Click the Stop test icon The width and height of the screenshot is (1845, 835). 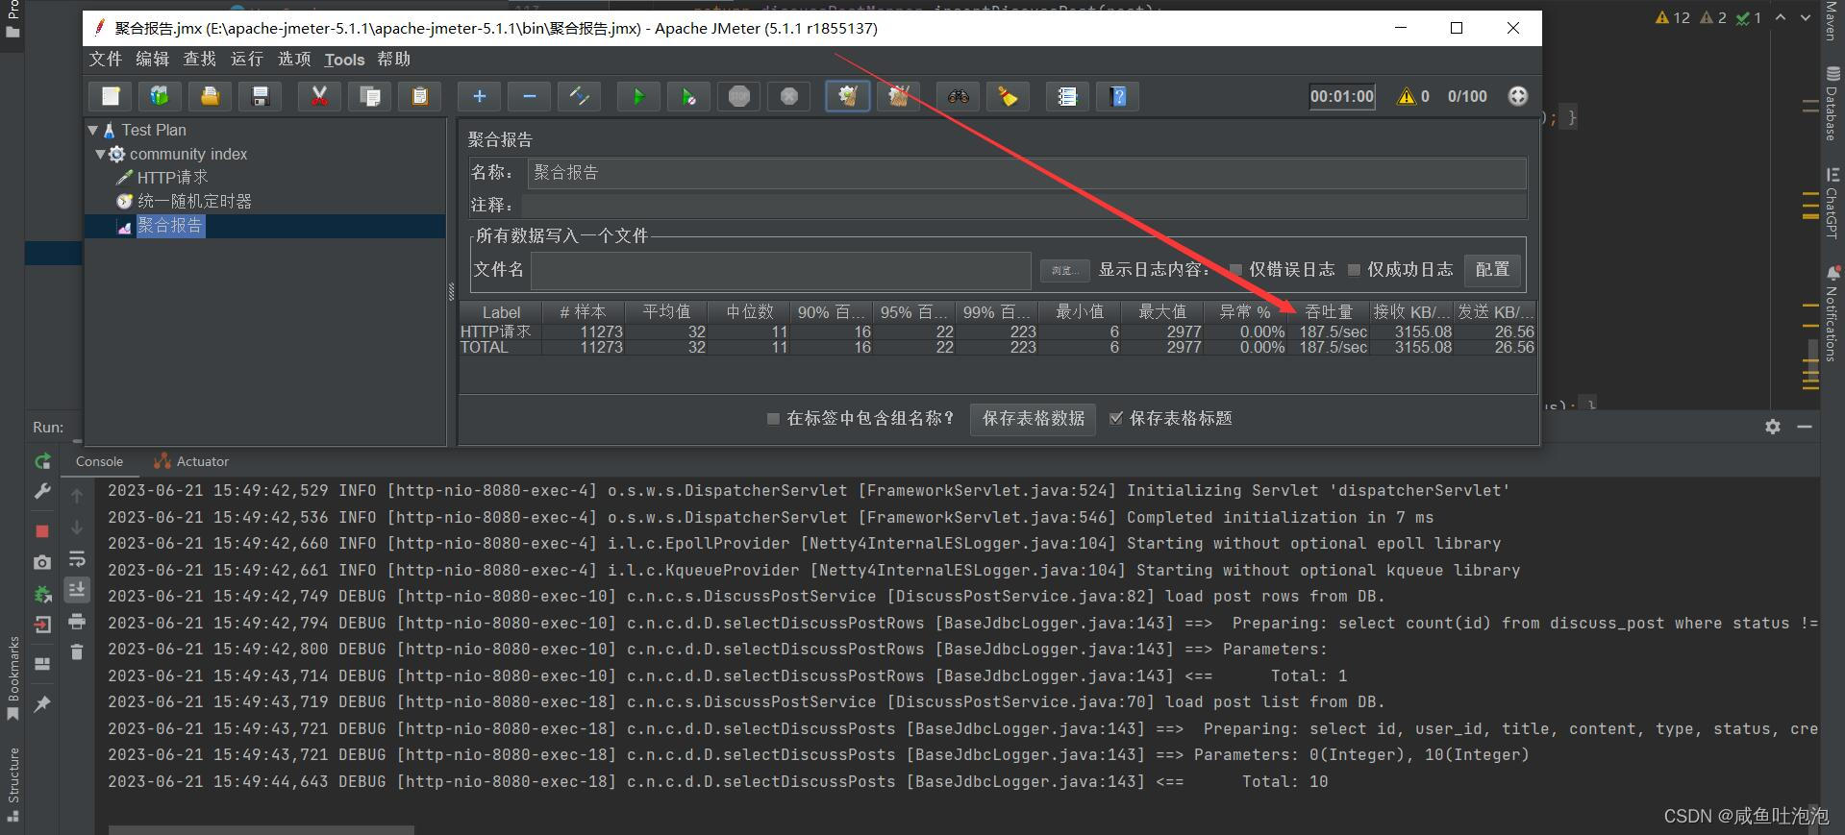(x=738, y=96)
